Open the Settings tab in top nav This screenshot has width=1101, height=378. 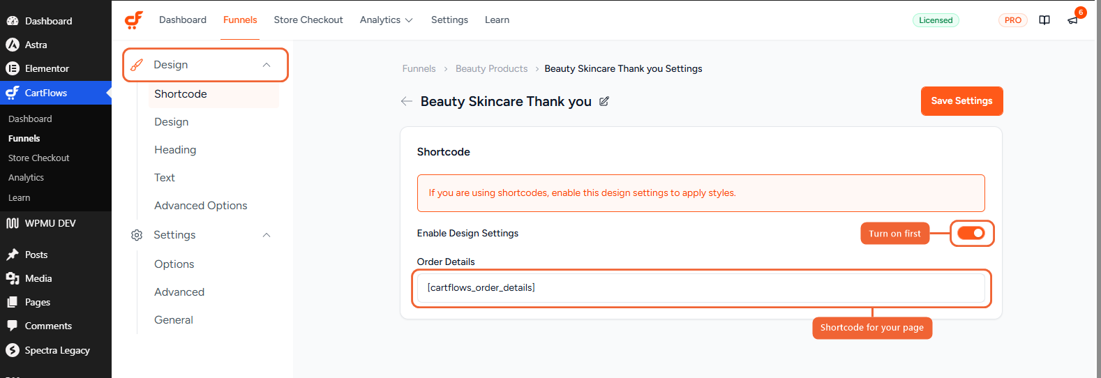(x=449, y=20)
